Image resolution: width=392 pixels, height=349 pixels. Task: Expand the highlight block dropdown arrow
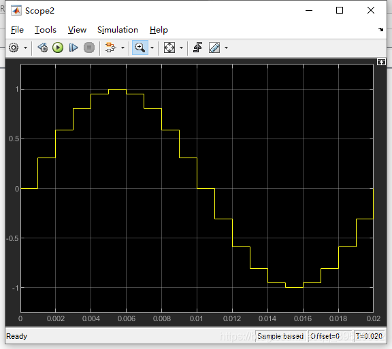pos(122,48)
